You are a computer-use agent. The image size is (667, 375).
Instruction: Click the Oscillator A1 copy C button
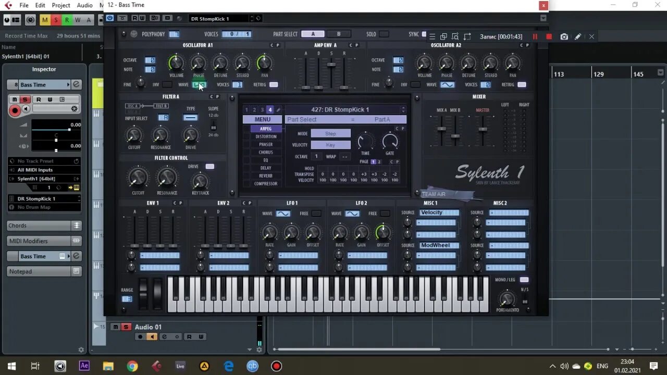[x=272, y=45]
